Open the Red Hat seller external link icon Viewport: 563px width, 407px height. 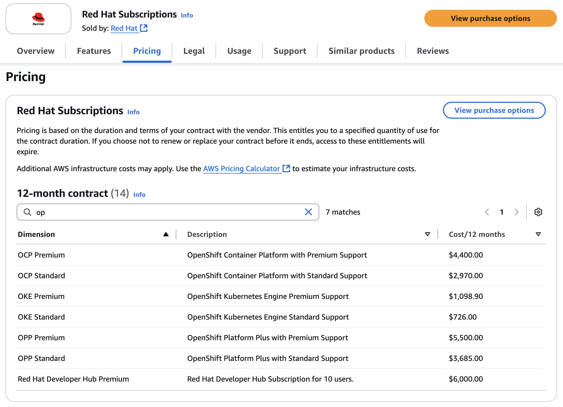[x=144, y=28]
